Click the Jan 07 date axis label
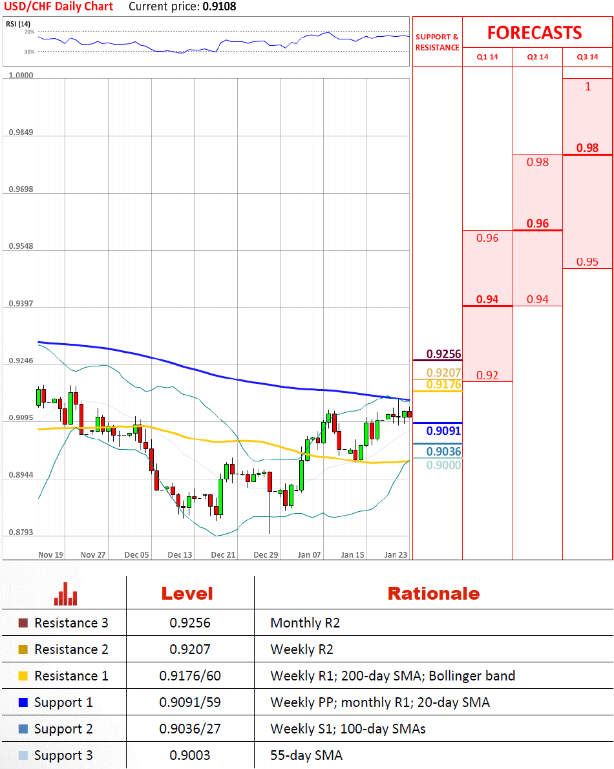Screen dimensions: 614x769 click(x=310, y=554)
